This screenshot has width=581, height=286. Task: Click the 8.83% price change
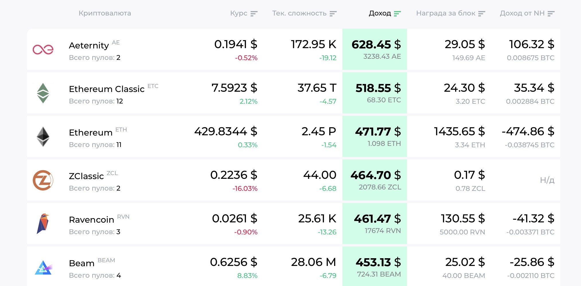point(247,276)
